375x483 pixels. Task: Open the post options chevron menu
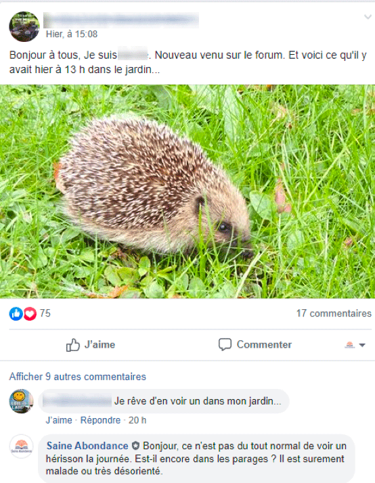(368, 17)
